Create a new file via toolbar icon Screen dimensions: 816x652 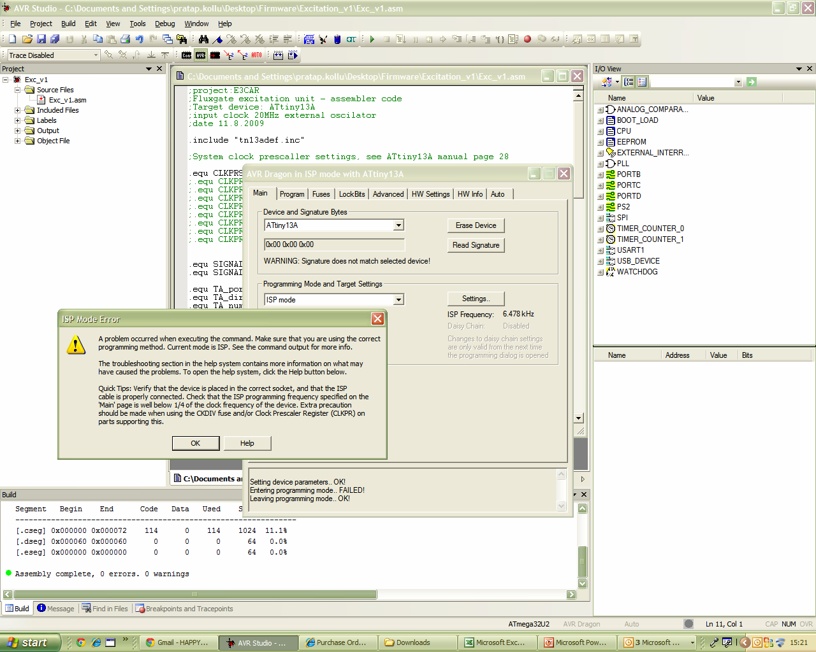click(12, 39)
